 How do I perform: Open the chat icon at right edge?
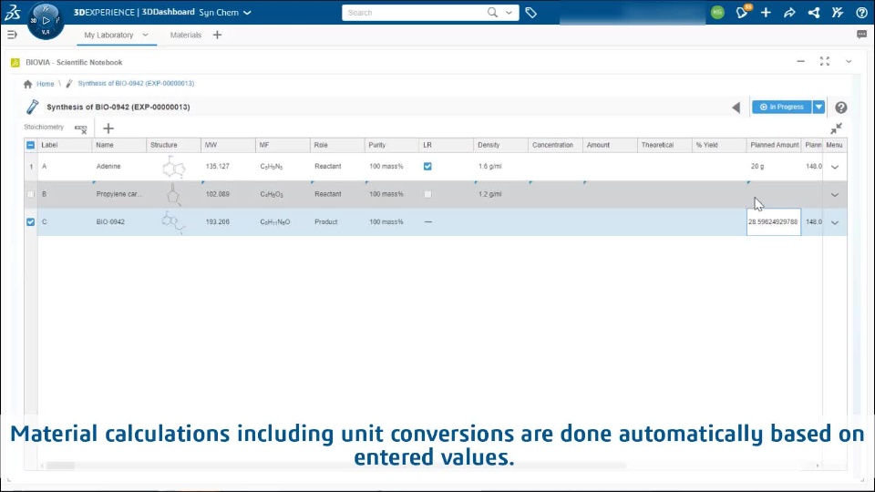861,35
